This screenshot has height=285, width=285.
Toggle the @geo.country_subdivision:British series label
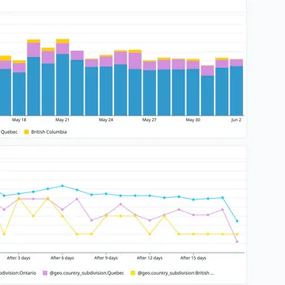click(x=176, y=273)
